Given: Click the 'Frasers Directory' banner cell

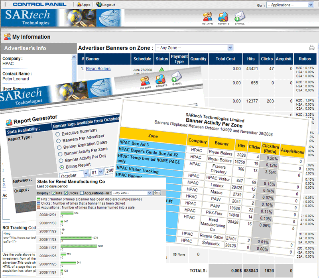Looking at the screenshot, I should click(219, 169).
